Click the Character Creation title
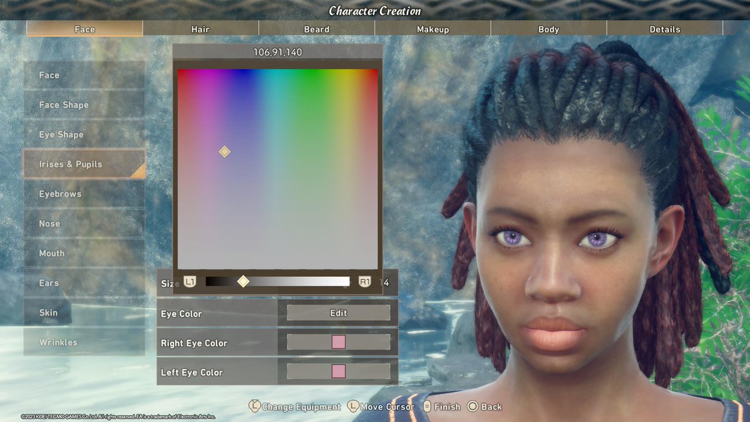This screenshot has width=750, height=422. click(x=375, y=11)
